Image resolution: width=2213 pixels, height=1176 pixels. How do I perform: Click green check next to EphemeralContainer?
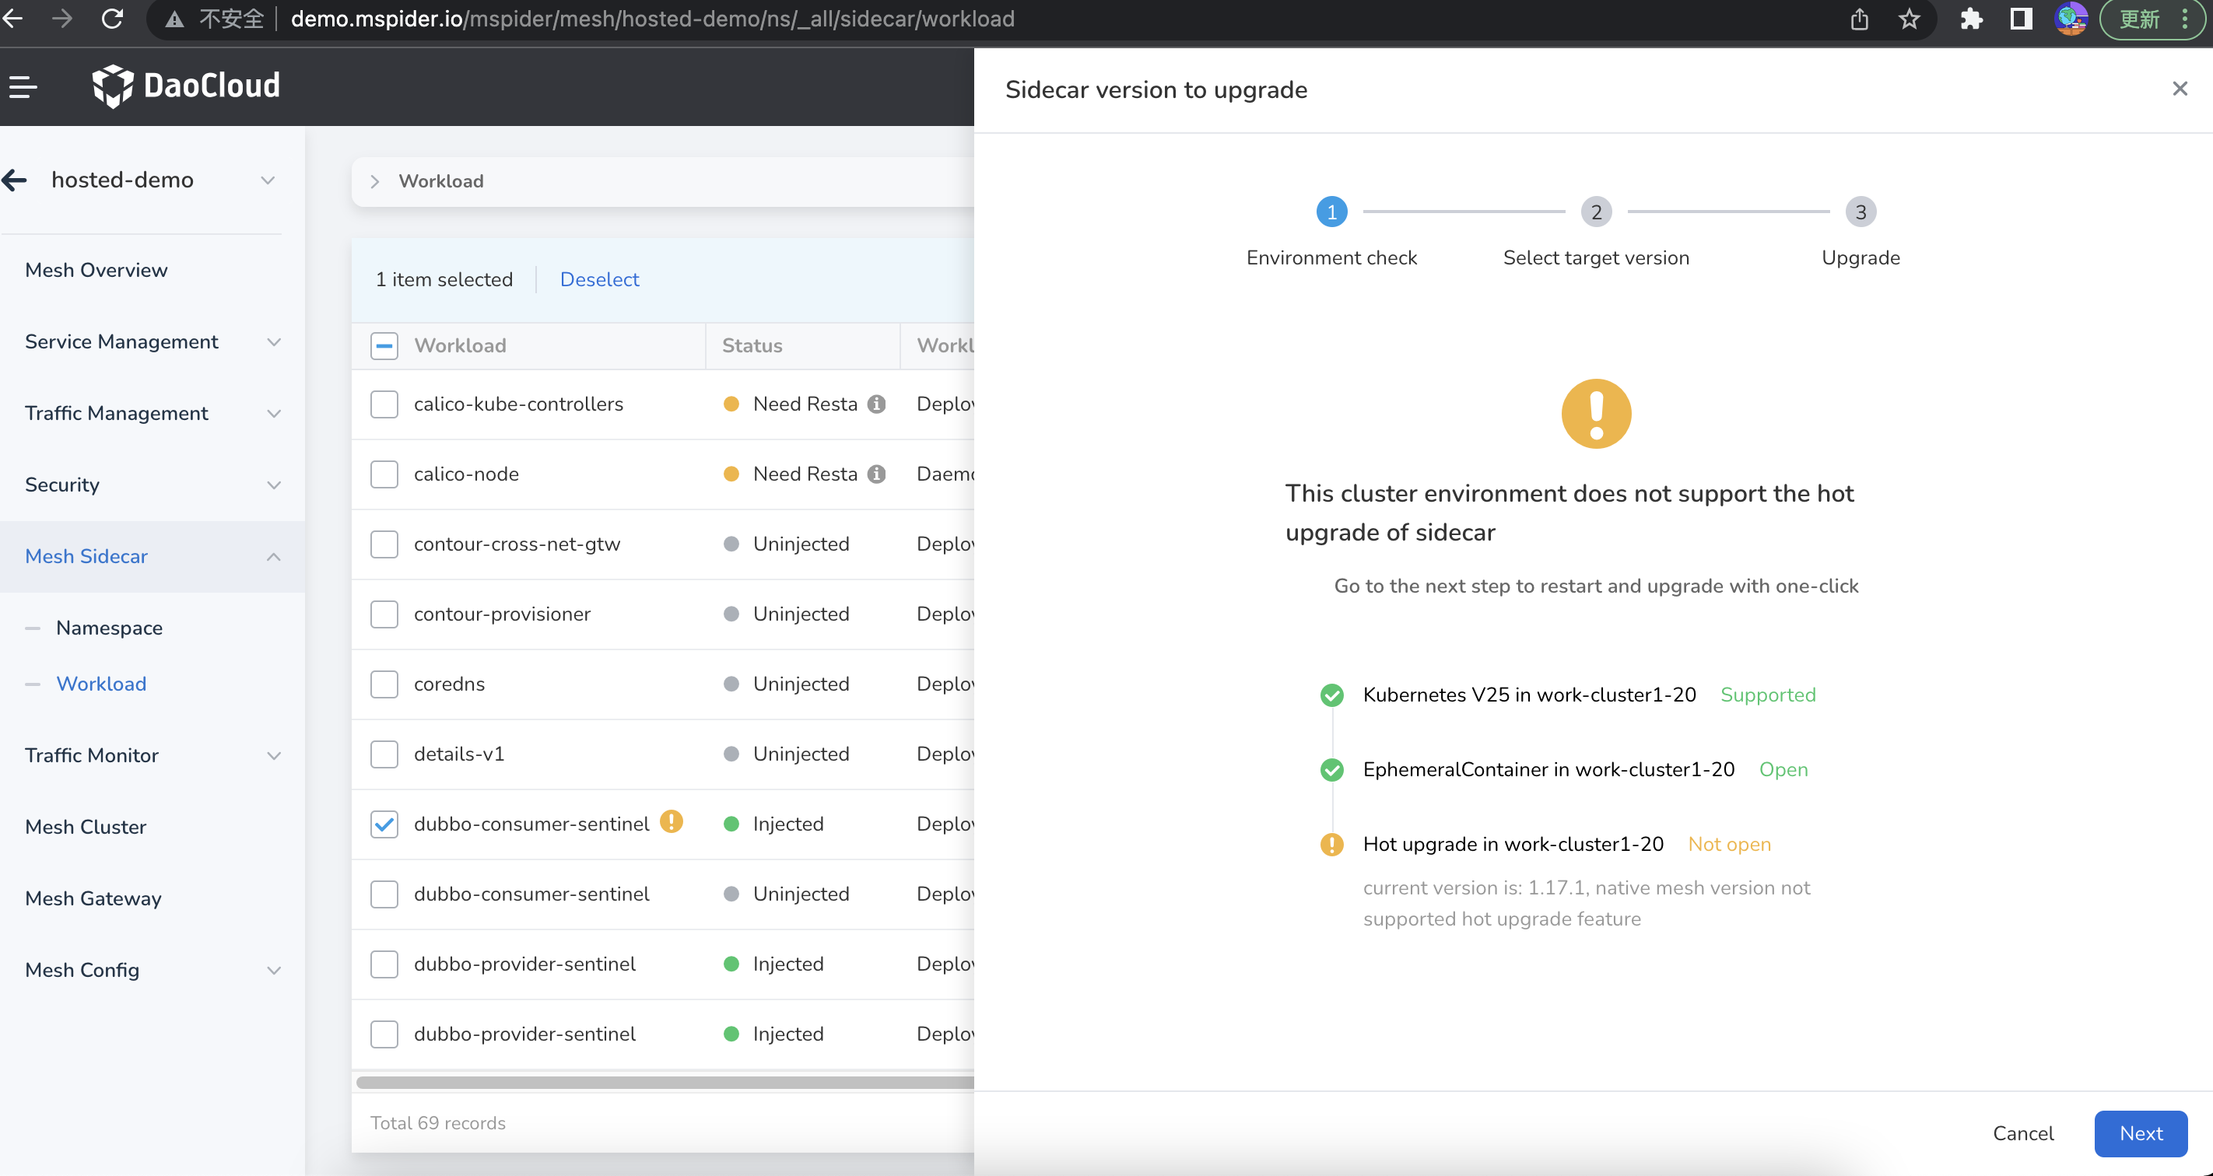pos(1331,770)
